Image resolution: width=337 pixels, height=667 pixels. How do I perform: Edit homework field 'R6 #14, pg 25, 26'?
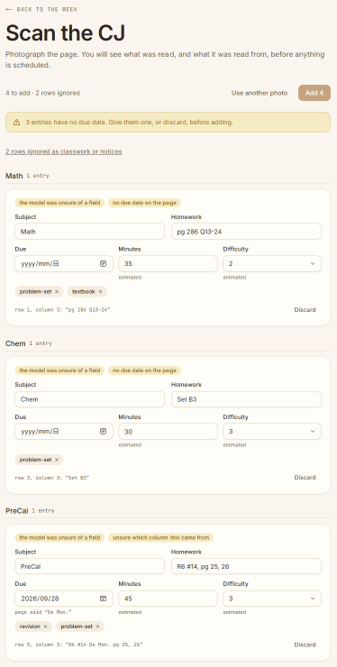pyautogui.click(x=246, y=567)
